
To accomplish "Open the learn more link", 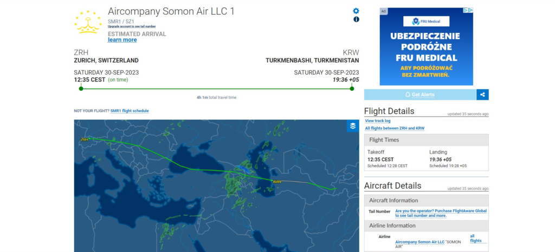I will (122, 40).
